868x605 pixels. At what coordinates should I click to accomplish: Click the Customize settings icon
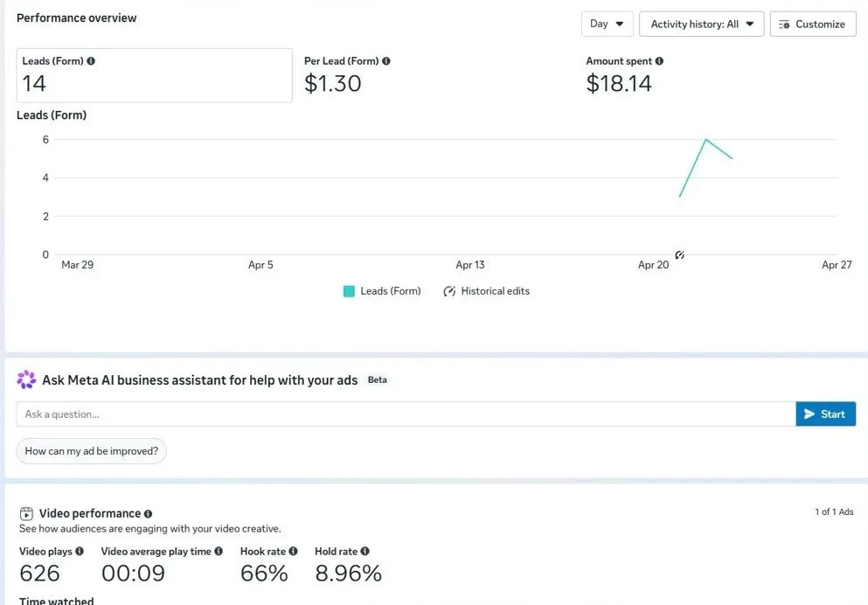click(x=784, y=24)
